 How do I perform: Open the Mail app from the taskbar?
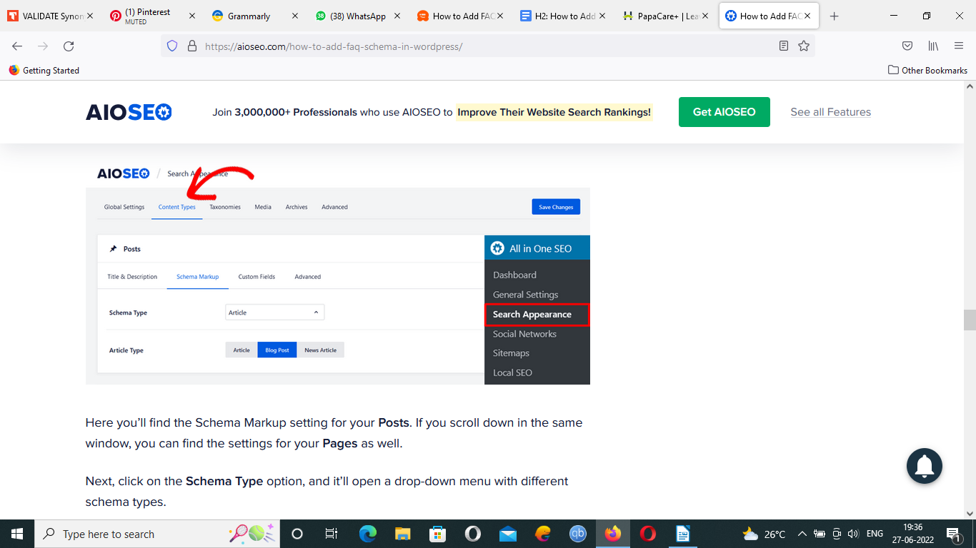tap(507, 534)
